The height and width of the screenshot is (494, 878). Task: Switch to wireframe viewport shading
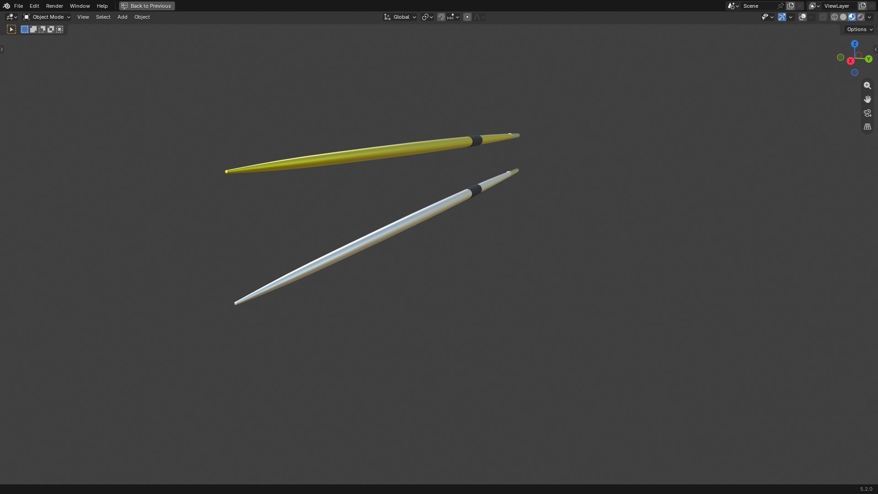pyautogui.click(x=835, y=17)
